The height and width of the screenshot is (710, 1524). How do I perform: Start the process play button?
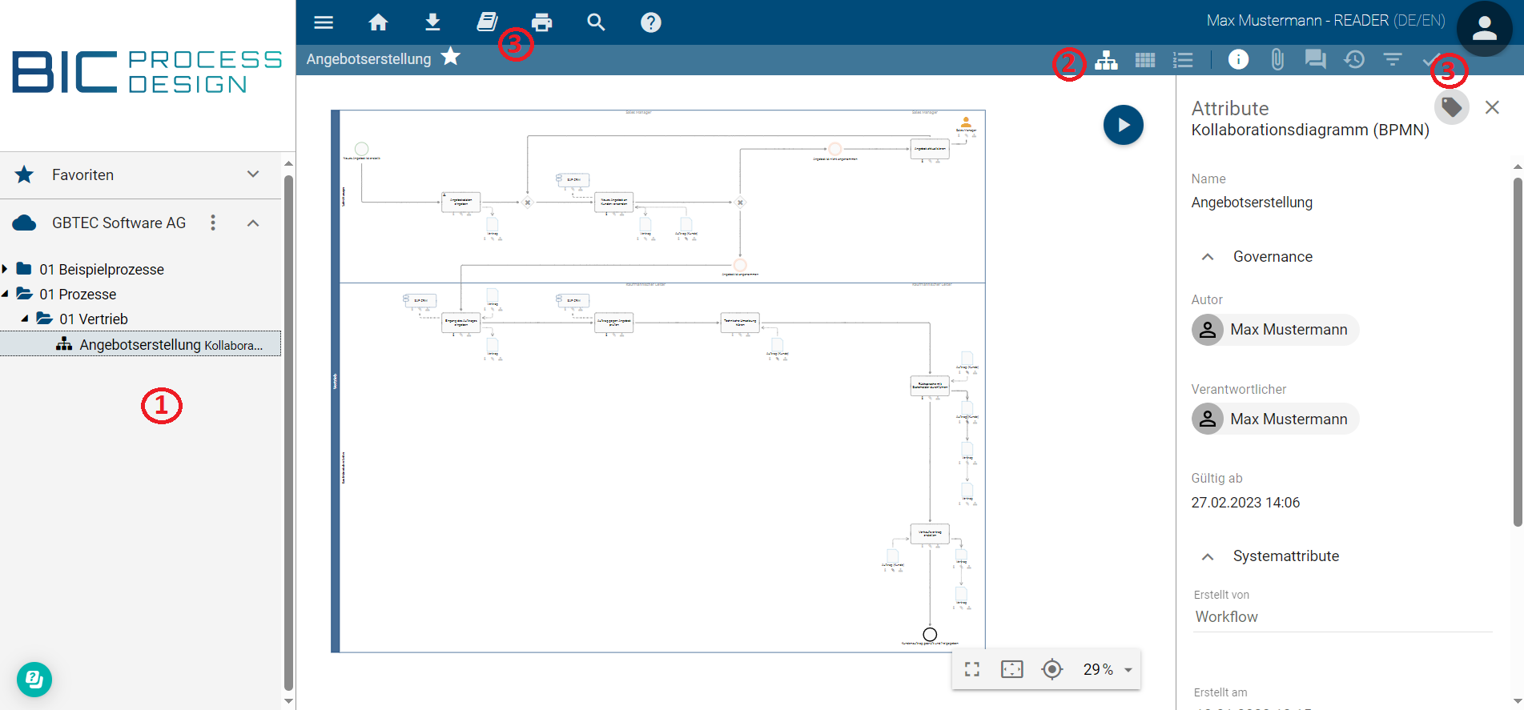(1123, 125)
